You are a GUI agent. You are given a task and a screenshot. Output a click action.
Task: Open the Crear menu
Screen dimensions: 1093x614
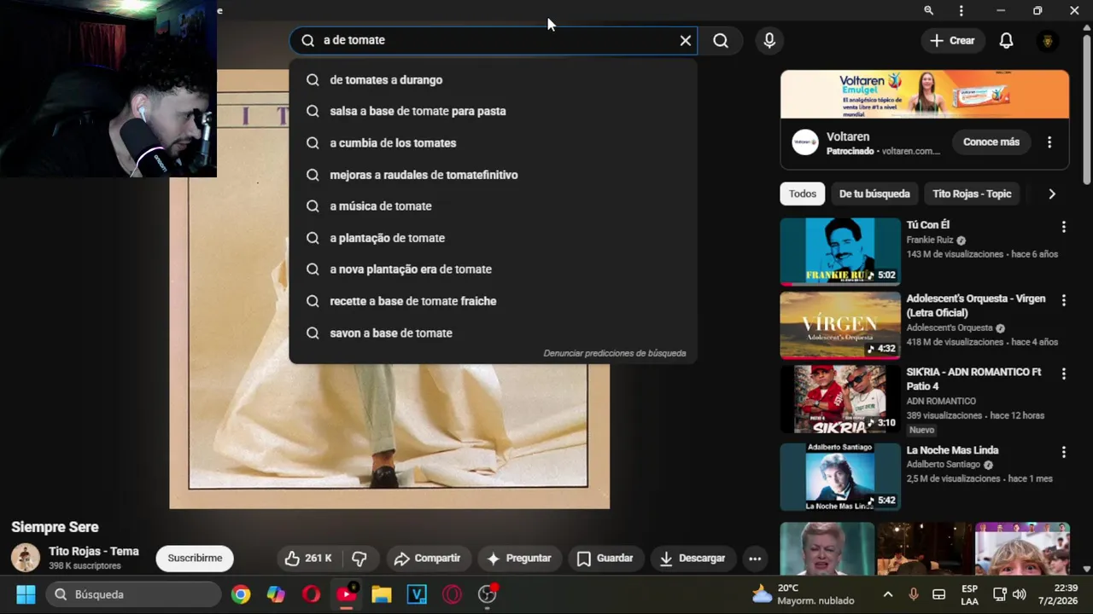[952, 40]
